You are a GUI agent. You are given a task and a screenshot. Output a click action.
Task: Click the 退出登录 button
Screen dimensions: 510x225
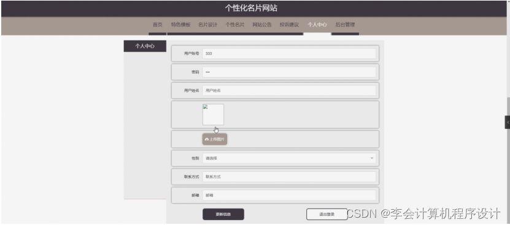327,215
